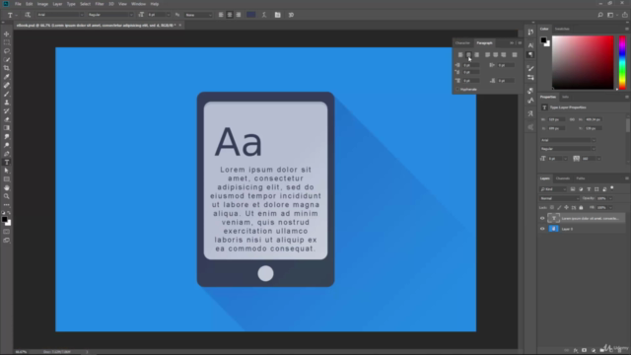Select the Eyedropper tool
Screen dimensions: 631x355
tap(7, 77)
